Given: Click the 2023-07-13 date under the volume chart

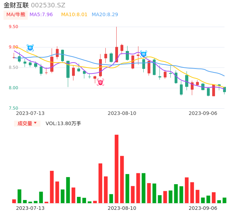Looking at the screenshot, I should 30,208.
